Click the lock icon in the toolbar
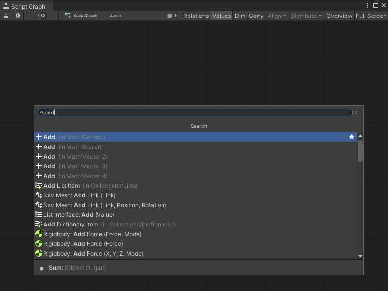The height and width of the screenshot is (291, 388). 5,16
